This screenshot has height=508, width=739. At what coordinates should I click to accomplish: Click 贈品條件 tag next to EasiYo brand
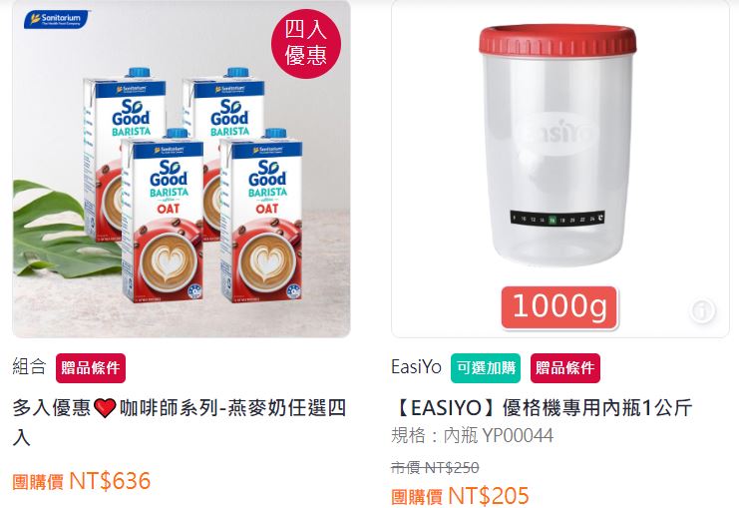pyautogui.click(x=565, y=368)
